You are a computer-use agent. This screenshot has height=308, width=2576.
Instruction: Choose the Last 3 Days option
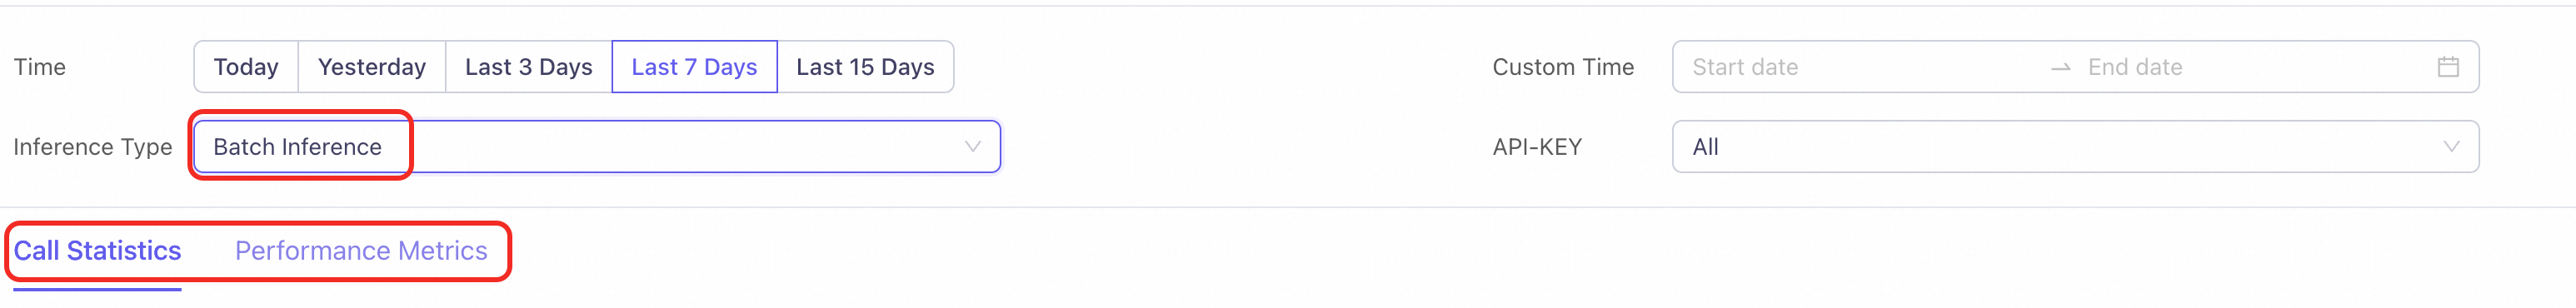point(529,67)
